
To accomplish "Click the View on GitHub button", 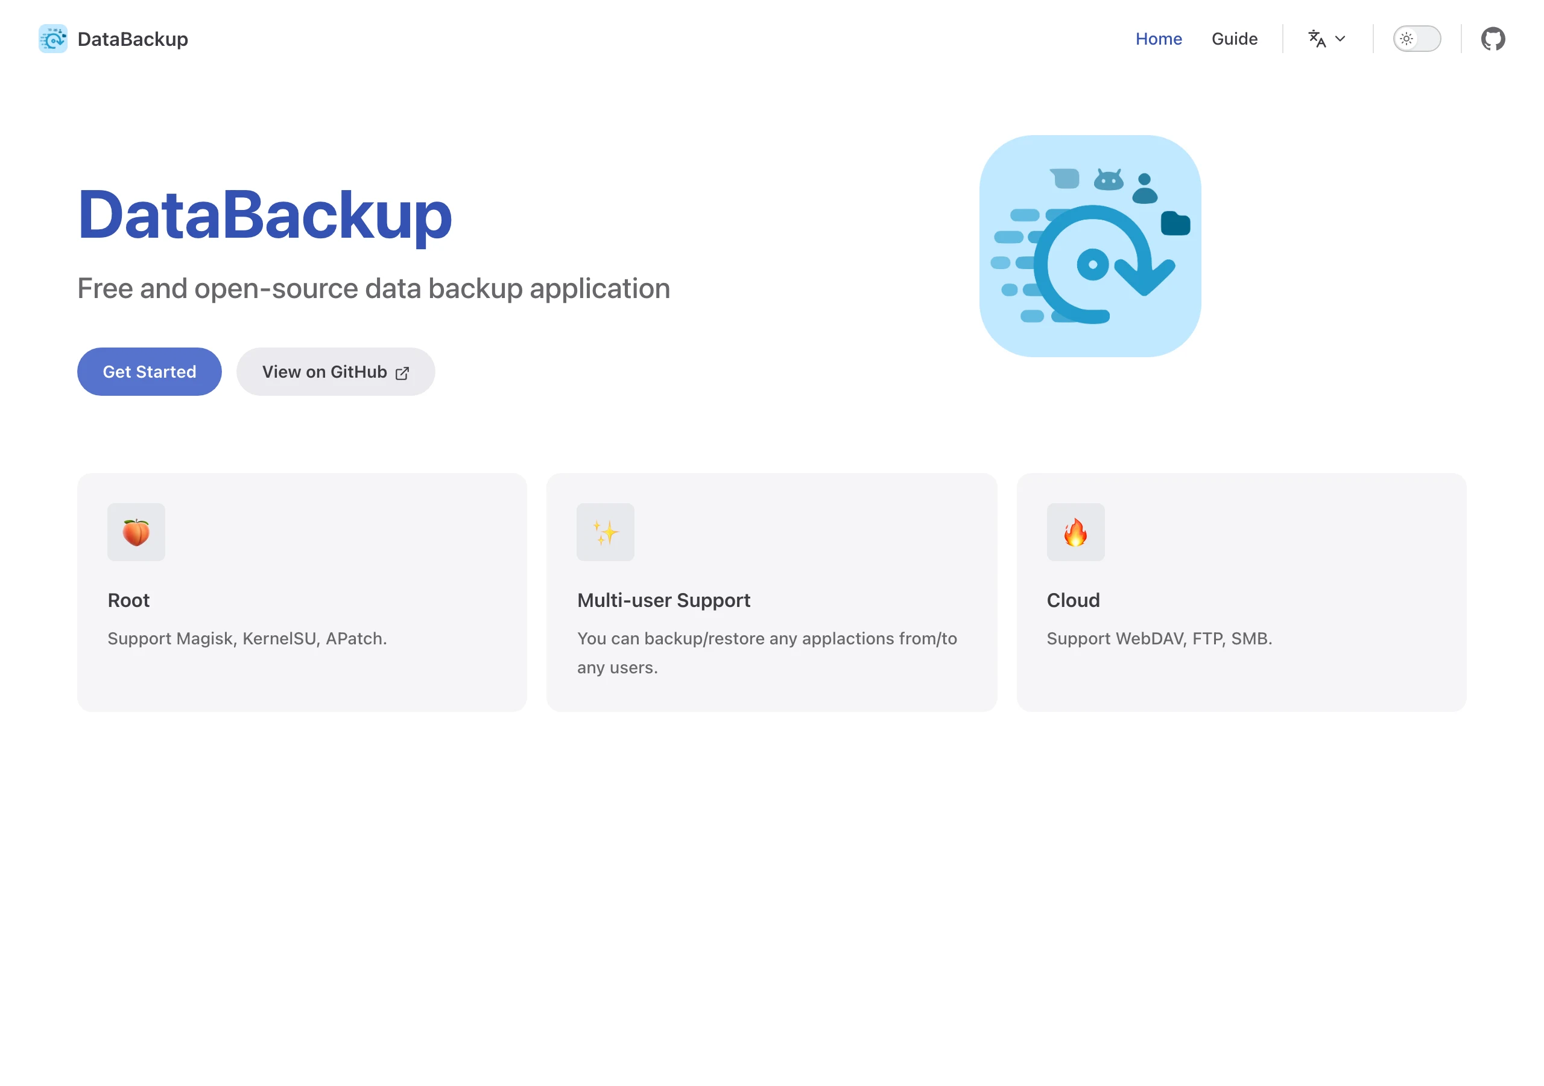I will click(x=335, y=372).
